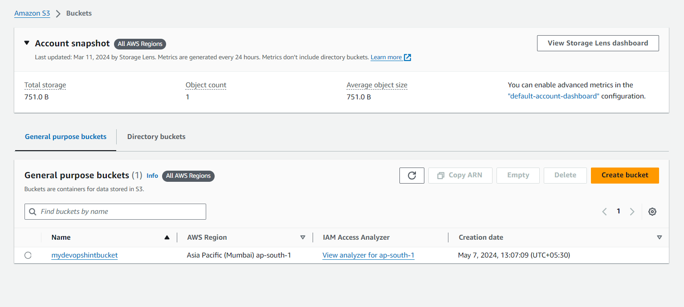This screenshot has width=684, height=307.
Task: Open View analyzer for ap-south-1
Action: pyautogui.click(x=368, y=255)
